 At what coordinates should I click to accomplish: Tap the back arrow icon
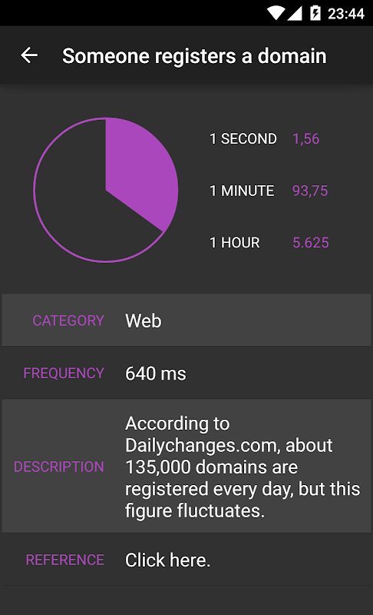point(29,55)
